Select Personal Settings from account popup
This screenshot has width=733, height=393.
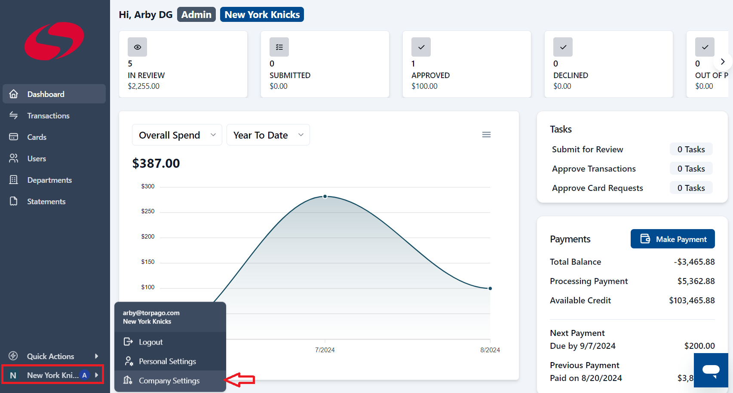(x=170, y=361)
